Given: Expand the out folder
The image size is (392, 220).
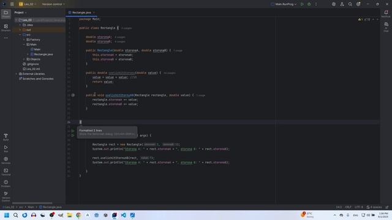Looking at the screenshot, I should 20,30.
